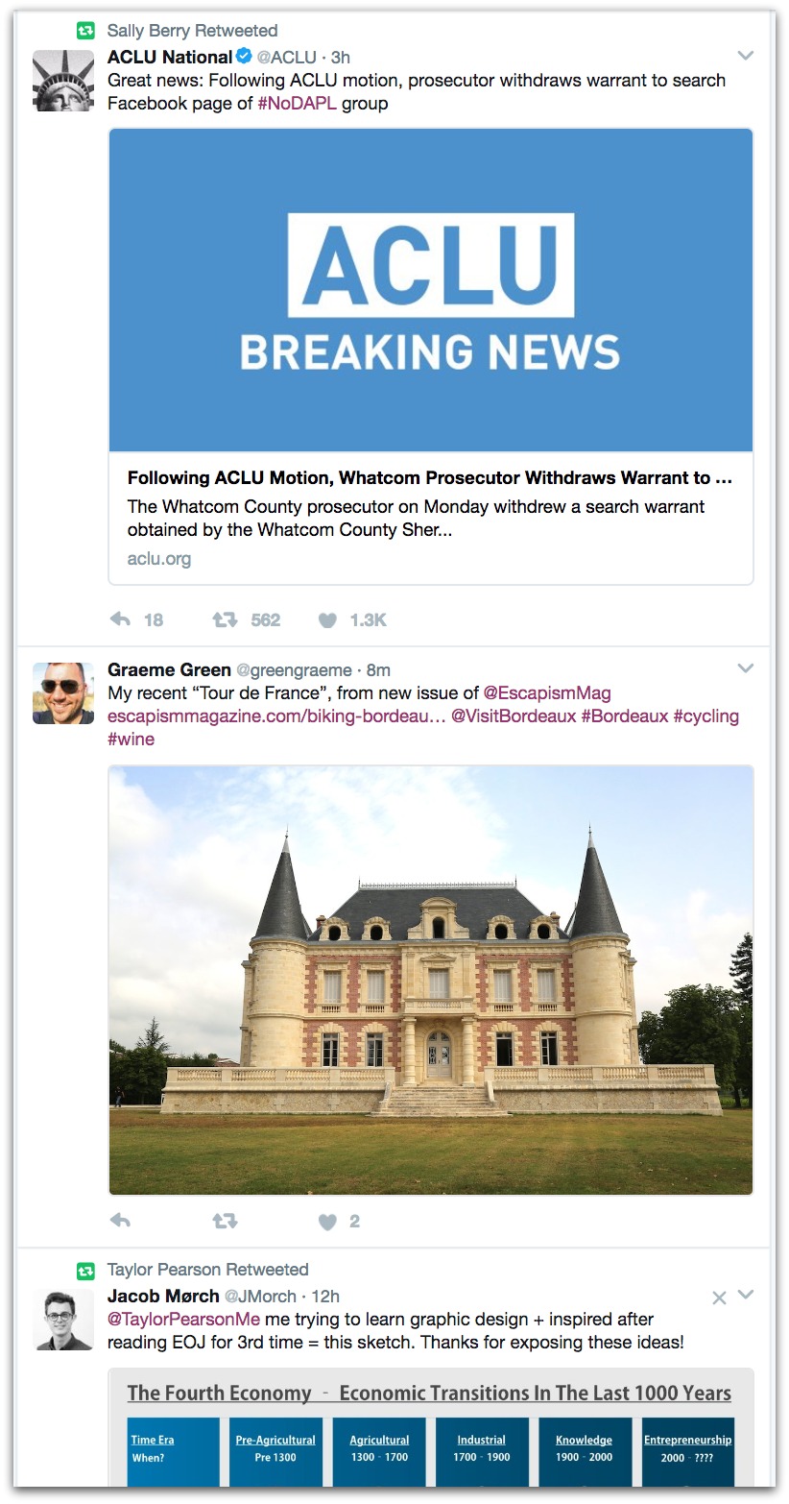Open Graeme Green's profile picture

pyautogui.click(x=63, y=693)
